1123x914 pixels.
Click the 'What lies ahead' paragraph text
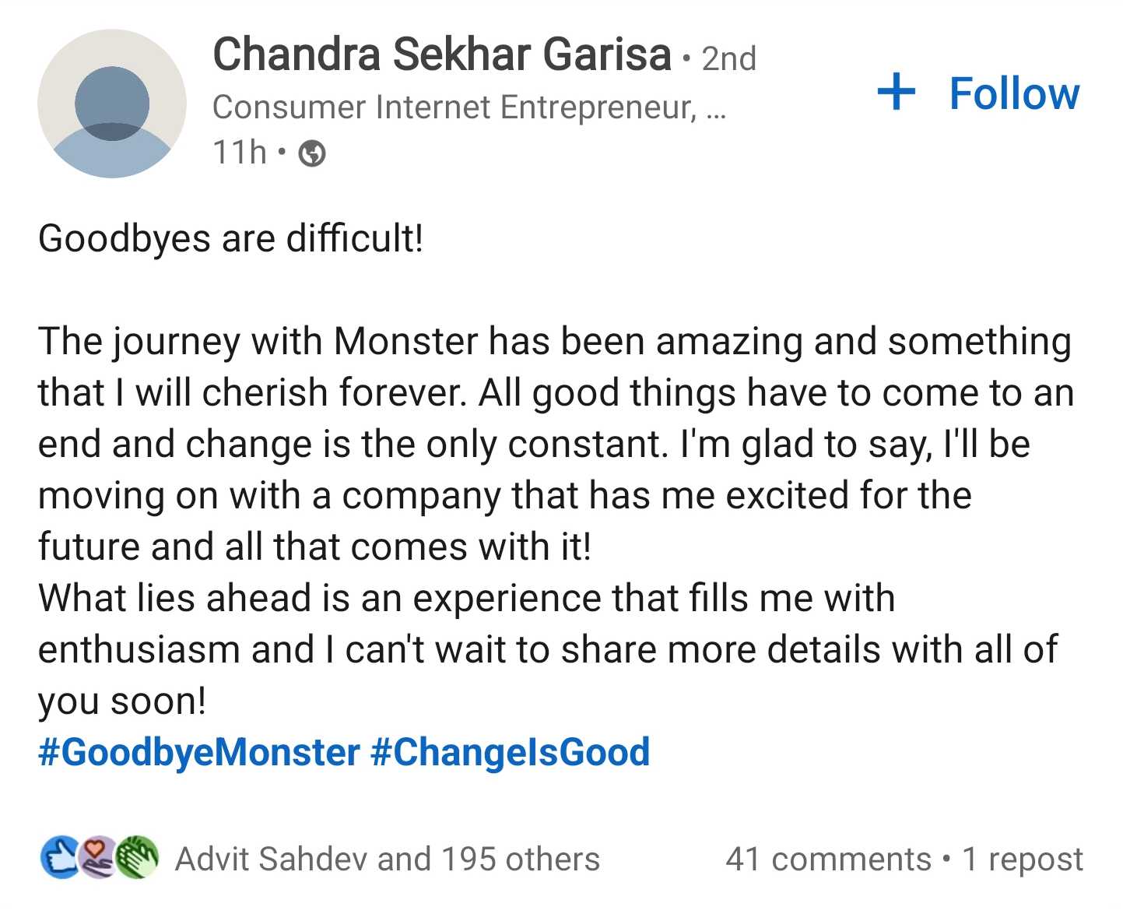548,649
